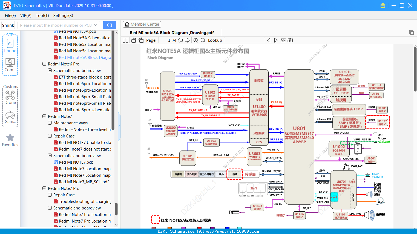Screen dimensions: 417x234
Task: Click the binoculars search icon
Action: pos(290,40)
